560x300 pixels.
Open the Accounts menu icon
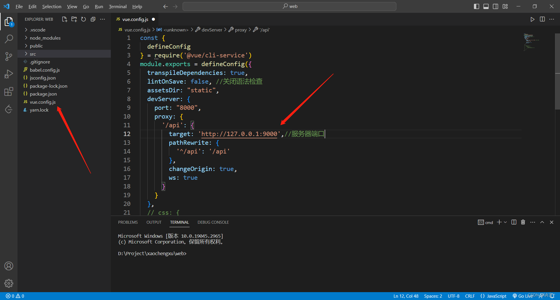click(x=9, y=266)
